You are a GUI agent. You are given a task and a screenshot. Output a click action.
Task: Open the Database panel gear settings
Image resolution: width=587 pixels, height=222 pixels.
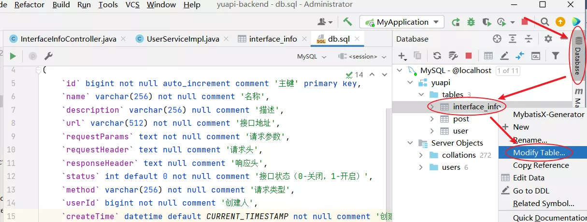(x=548, y=39)
